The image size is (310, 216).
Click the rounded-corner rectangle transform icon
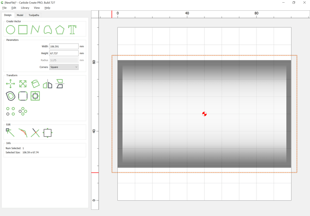23,96
